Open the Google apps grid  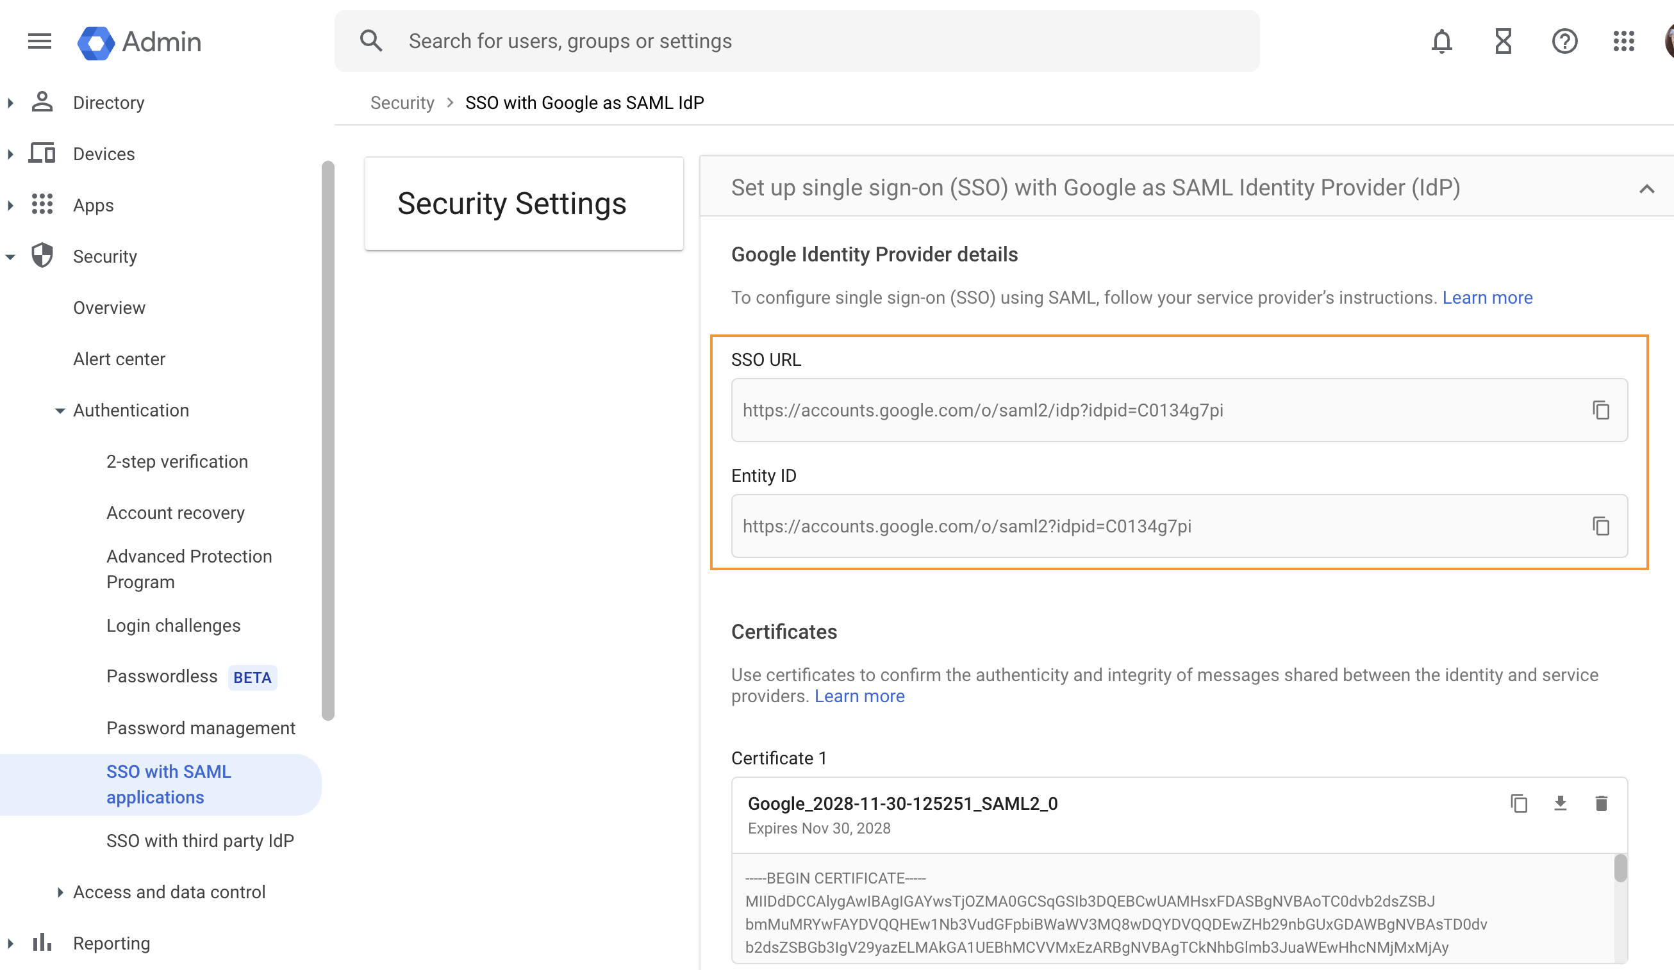click(1623, 41)
